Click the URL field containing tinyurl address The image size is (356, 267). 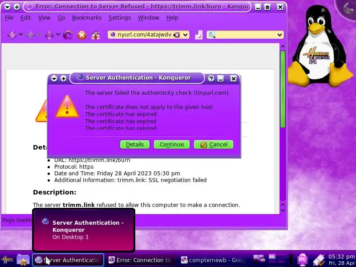click(x=144, y=35)
